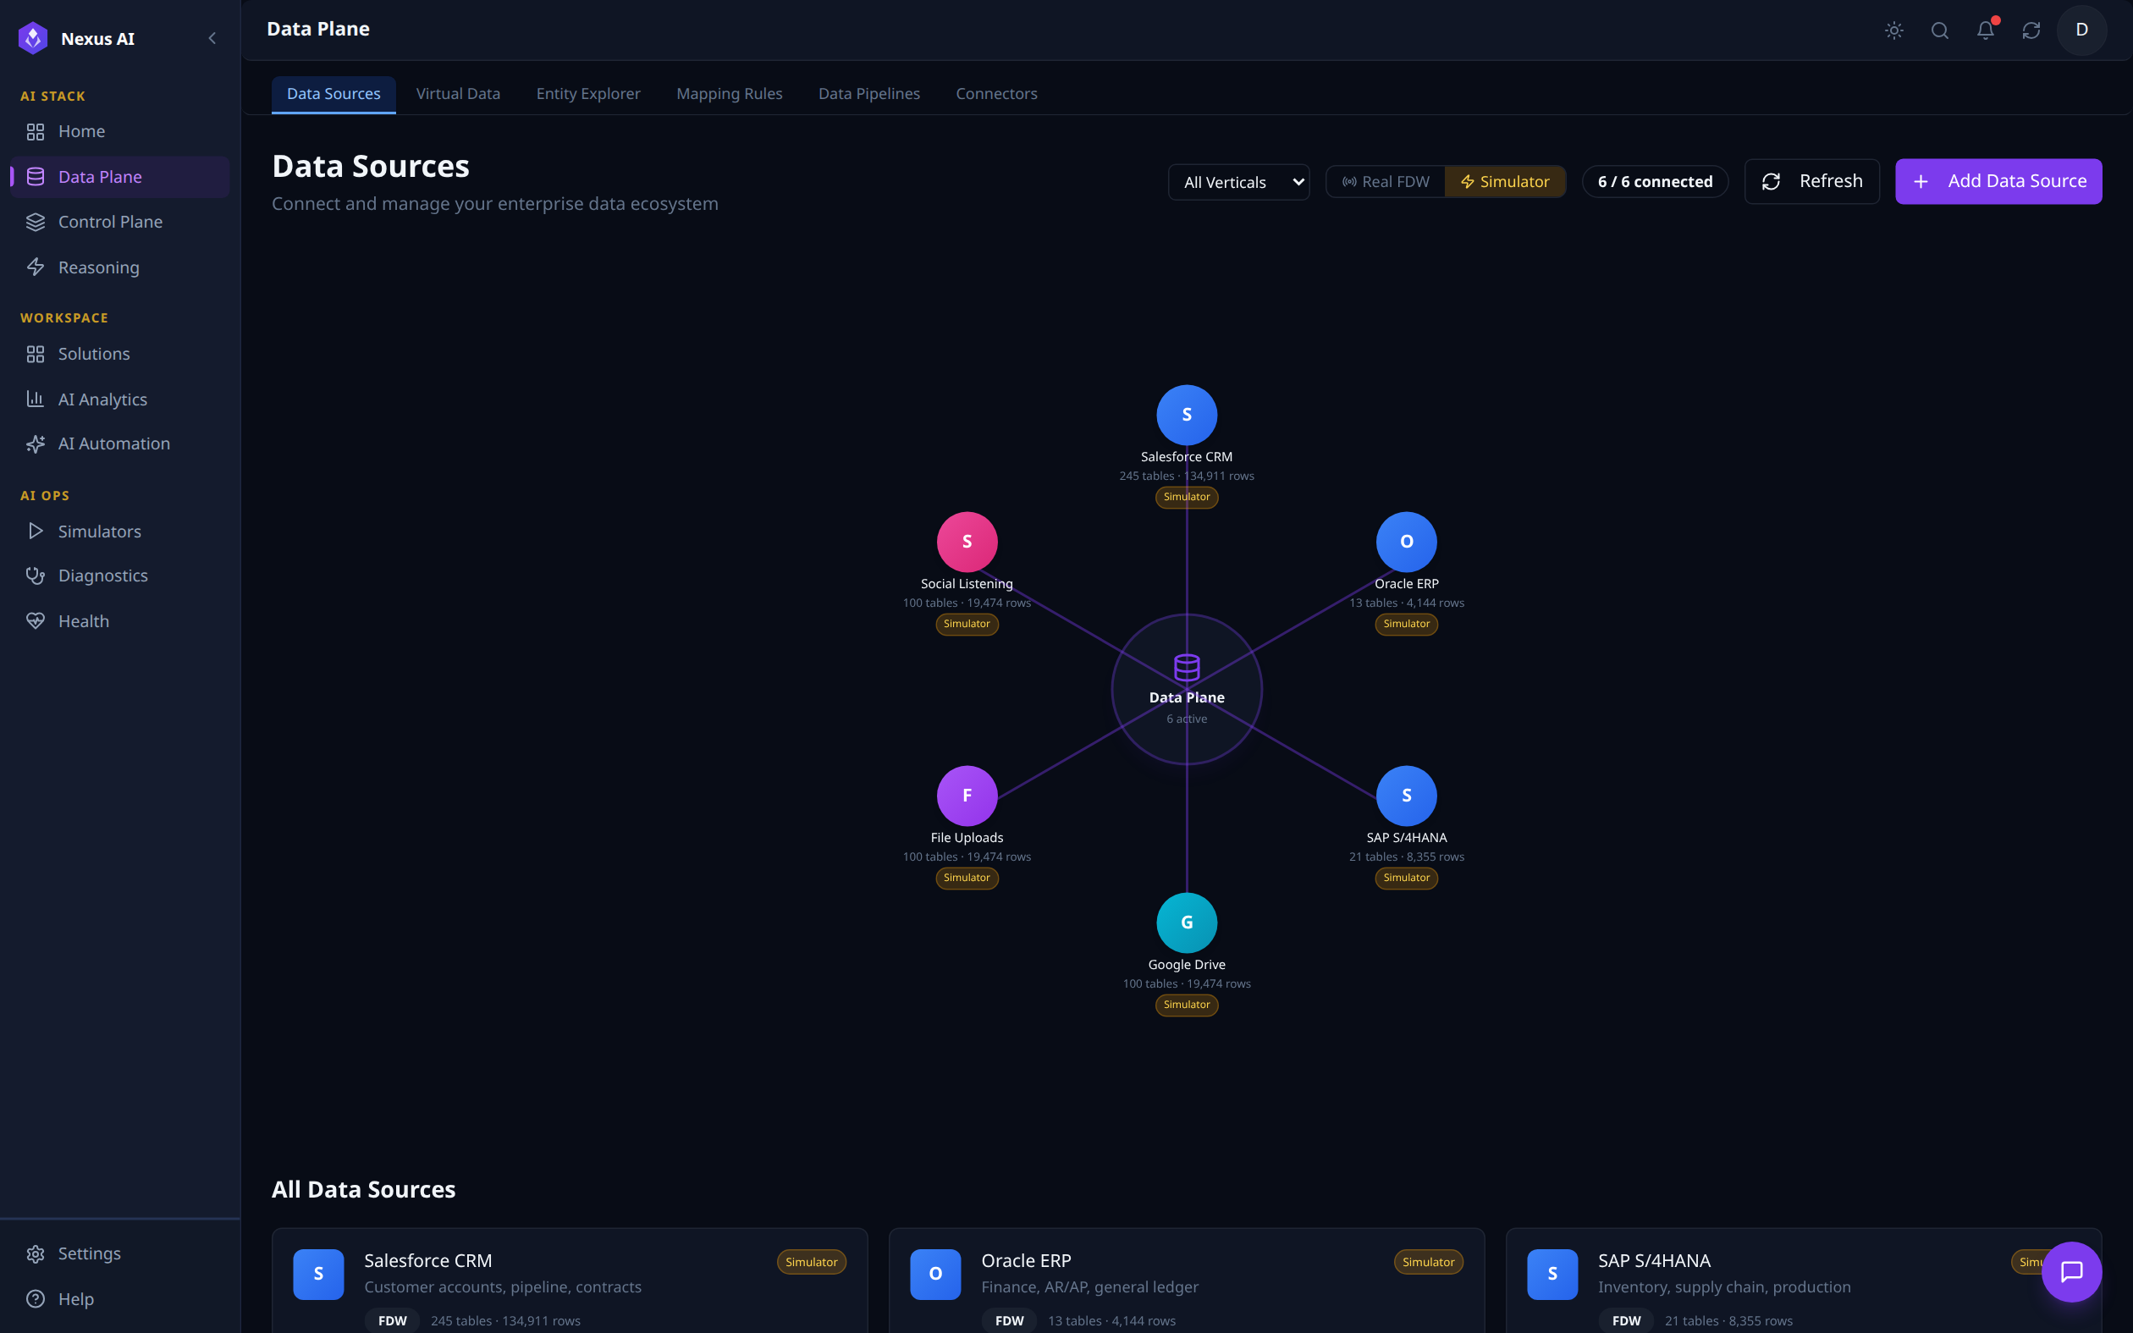Click the Nexus AI logo icon
This screenshot has width=2133, height=1333.
[x=34, y=38]
